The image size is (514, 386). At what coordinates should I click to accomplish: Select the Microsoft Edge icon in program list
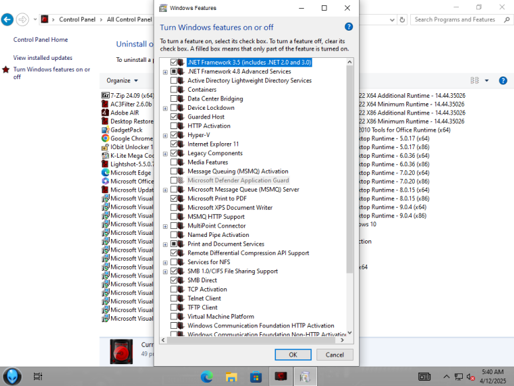pos(105,172)
